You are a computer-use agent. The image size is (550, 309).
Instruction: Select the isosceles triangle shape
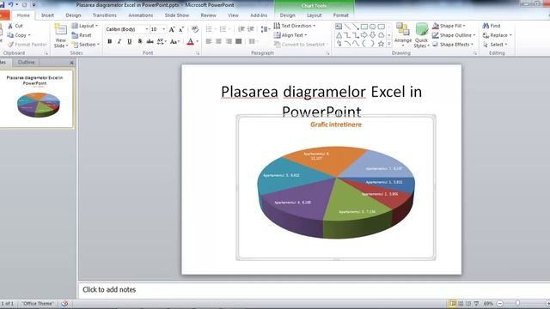[339, 35]
